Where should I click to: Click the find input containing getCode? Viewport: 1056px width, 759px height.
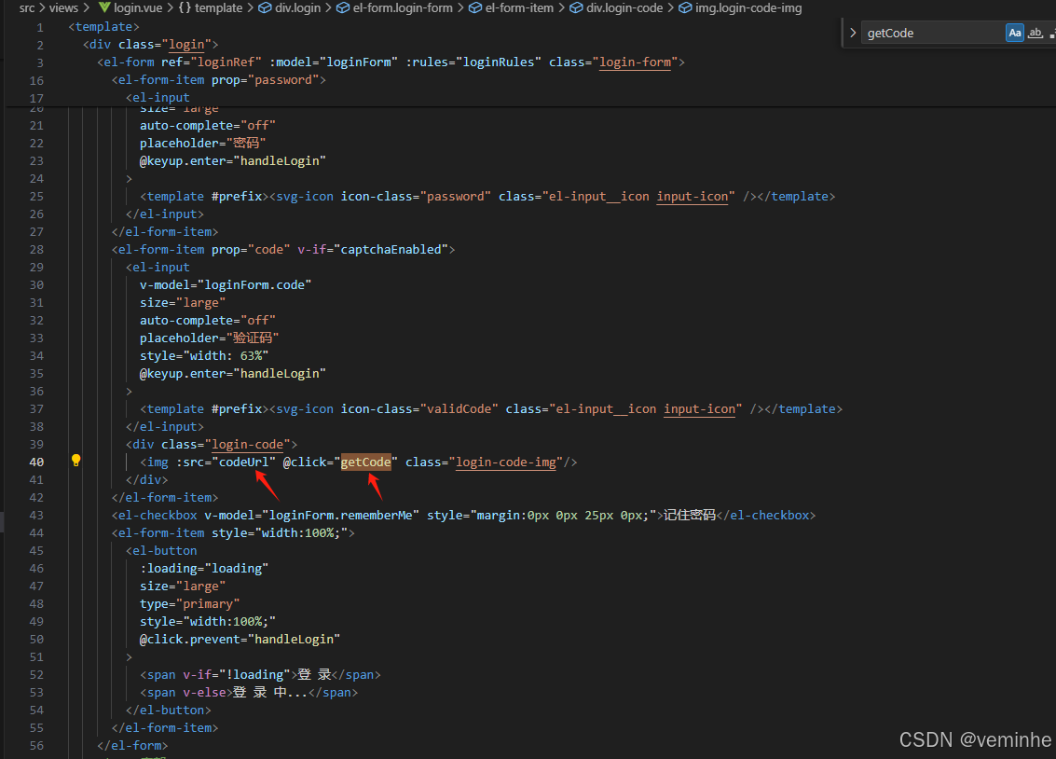point(932,33)
